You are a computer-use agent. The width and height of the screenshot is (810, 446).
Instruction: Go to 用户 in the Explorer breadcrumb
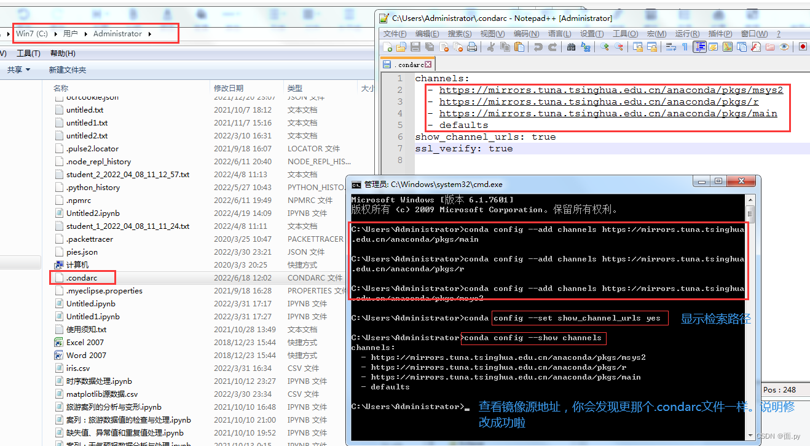[x=71, y=34]
